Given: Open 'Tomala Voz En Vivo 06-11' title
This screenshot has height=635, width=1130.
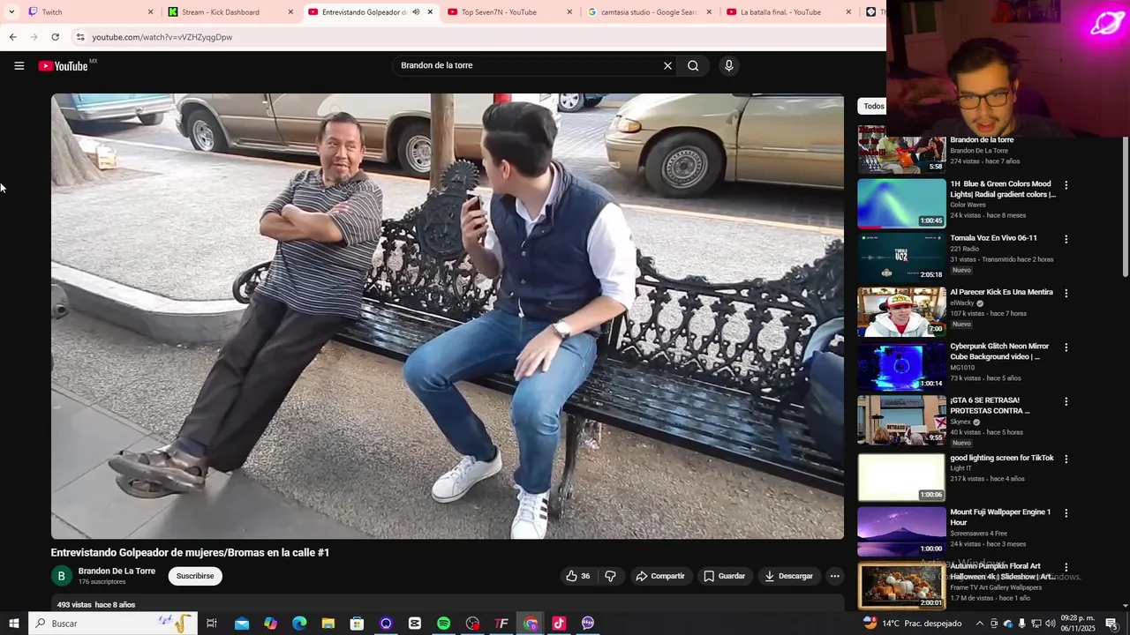Looking at the screenshot, I should point(993,238).
